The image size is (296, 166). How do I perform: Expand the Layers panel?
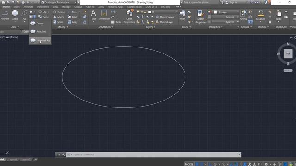(150, 27)
